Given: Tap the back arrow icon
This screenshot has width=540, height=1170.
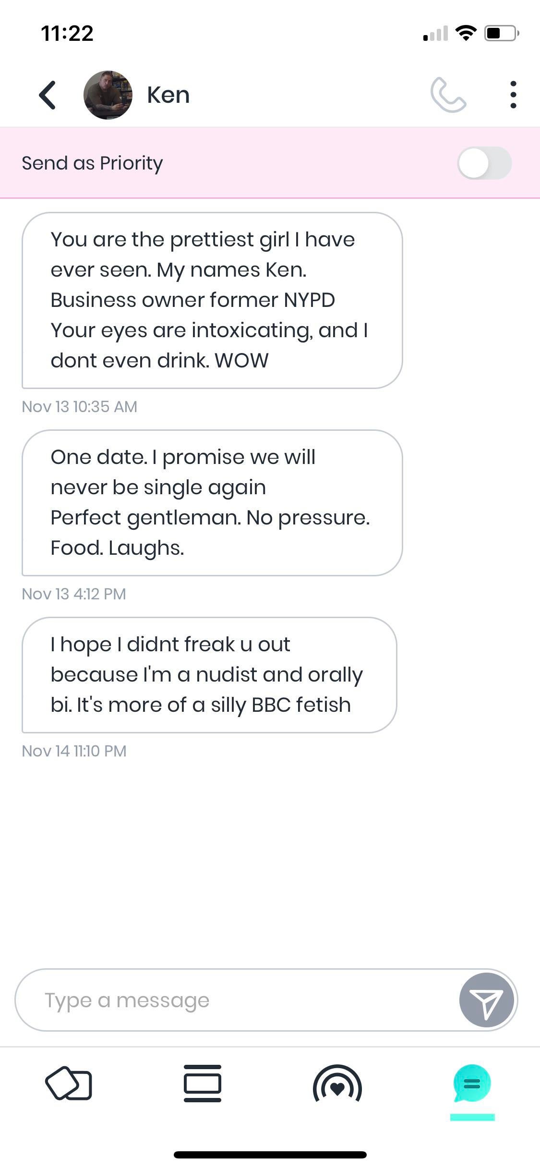Looking at the screenshot, I should tap(48, 95).
